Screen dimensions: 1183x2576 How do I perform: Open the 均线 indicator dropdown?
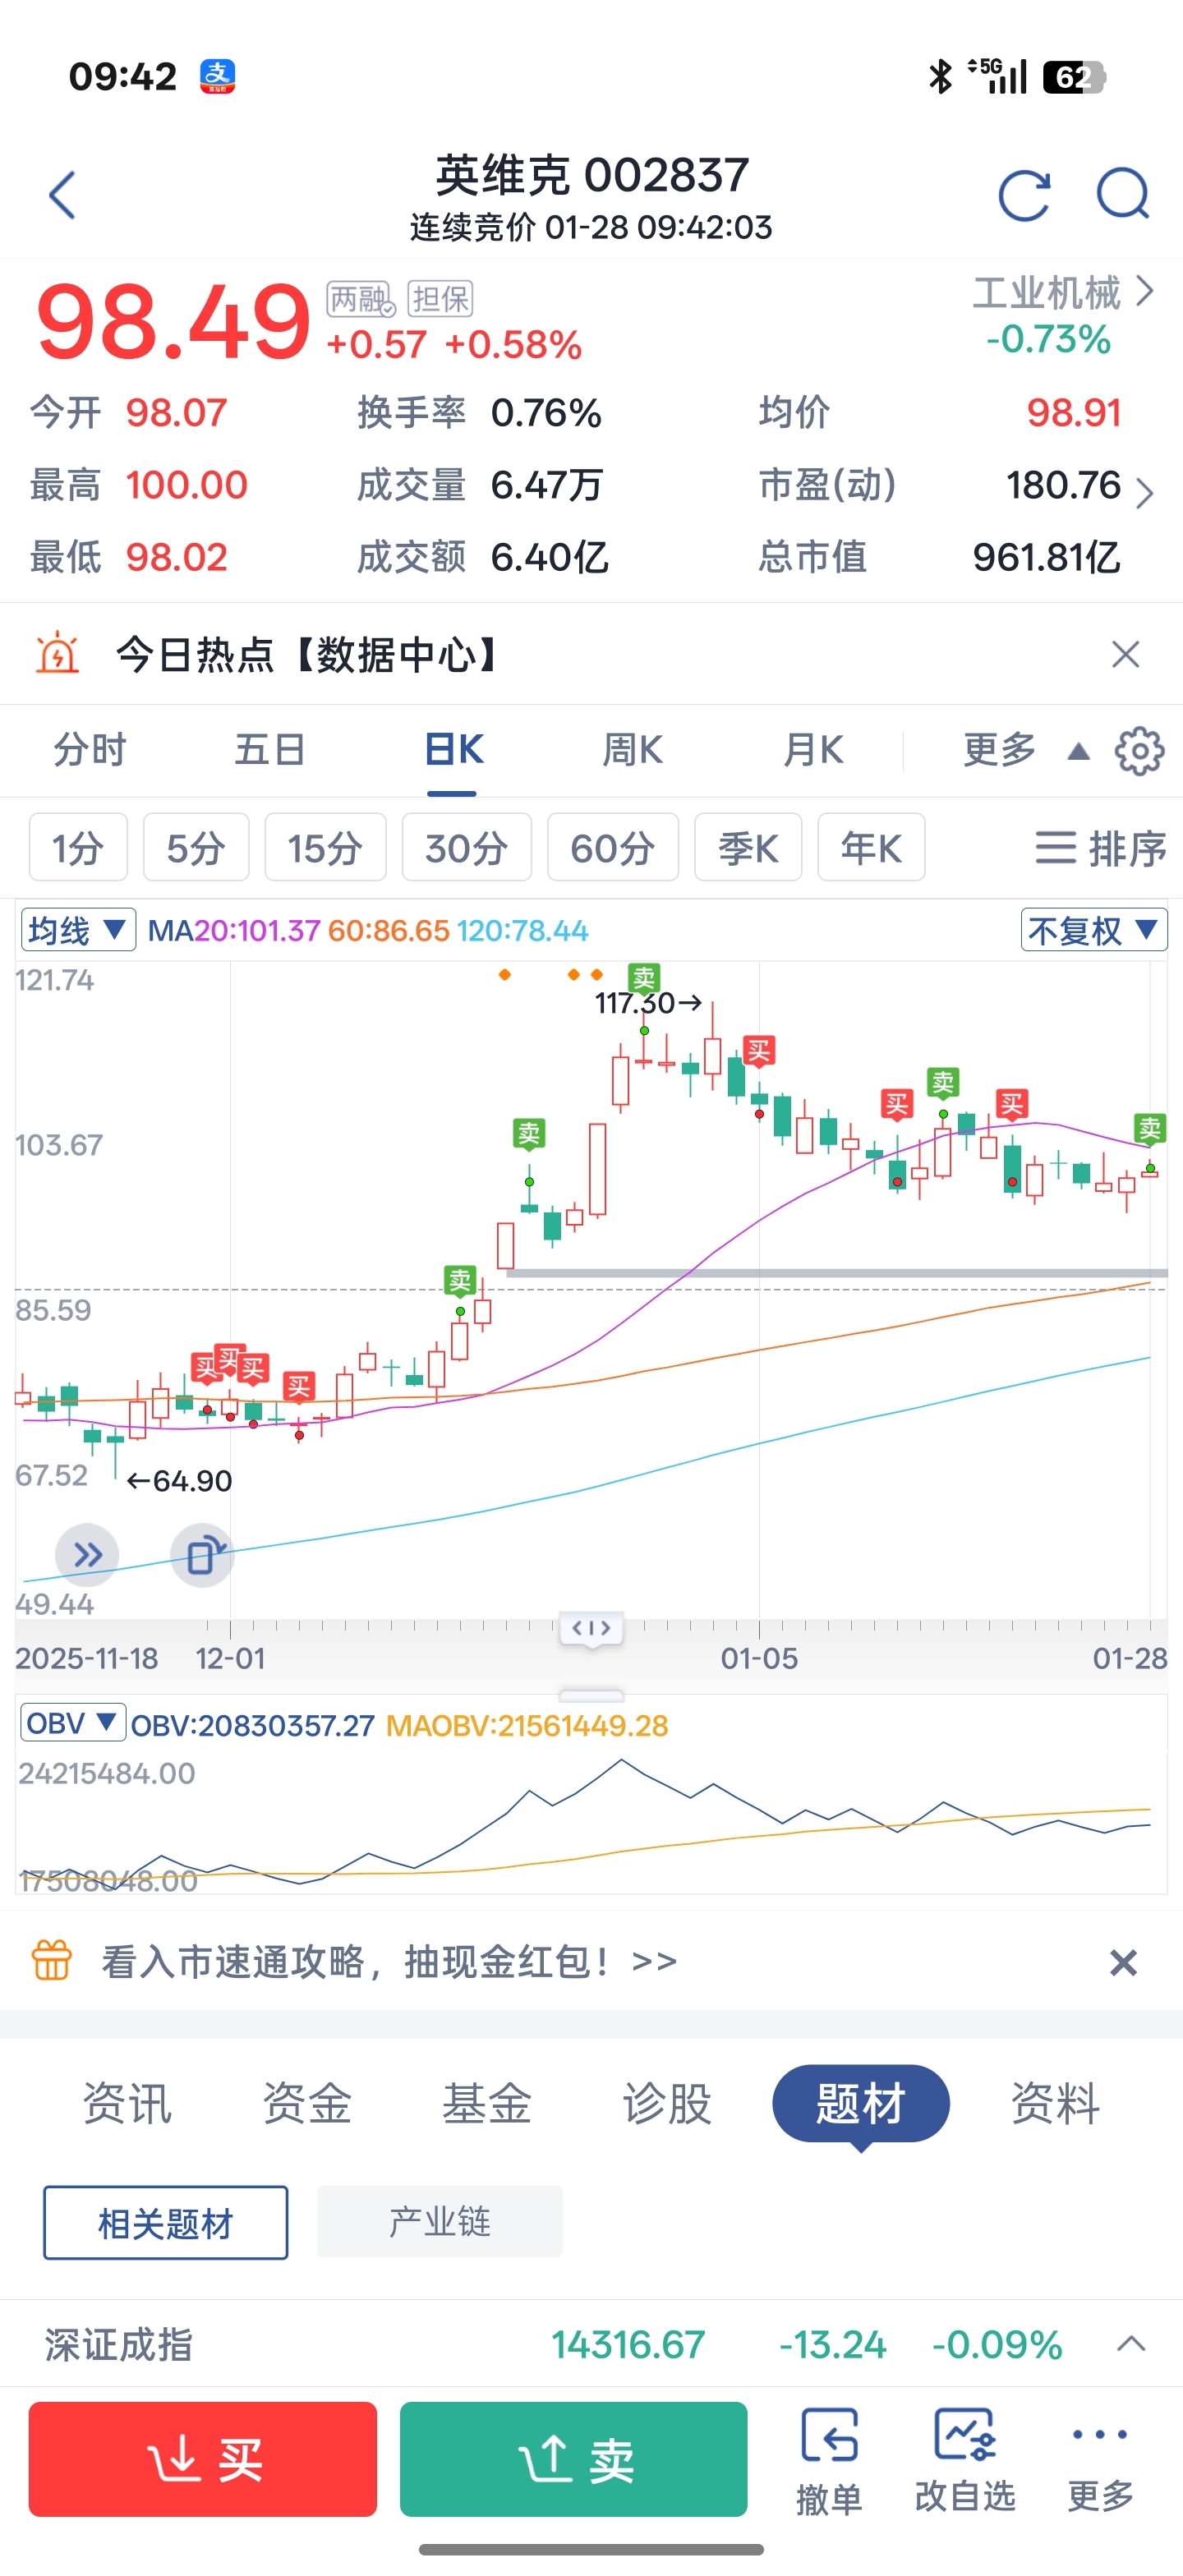(x=78, y=930)
